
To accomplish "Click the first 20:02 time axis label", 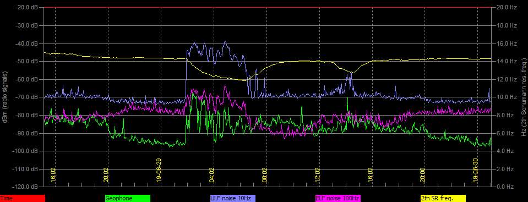I will click(106, 175).
